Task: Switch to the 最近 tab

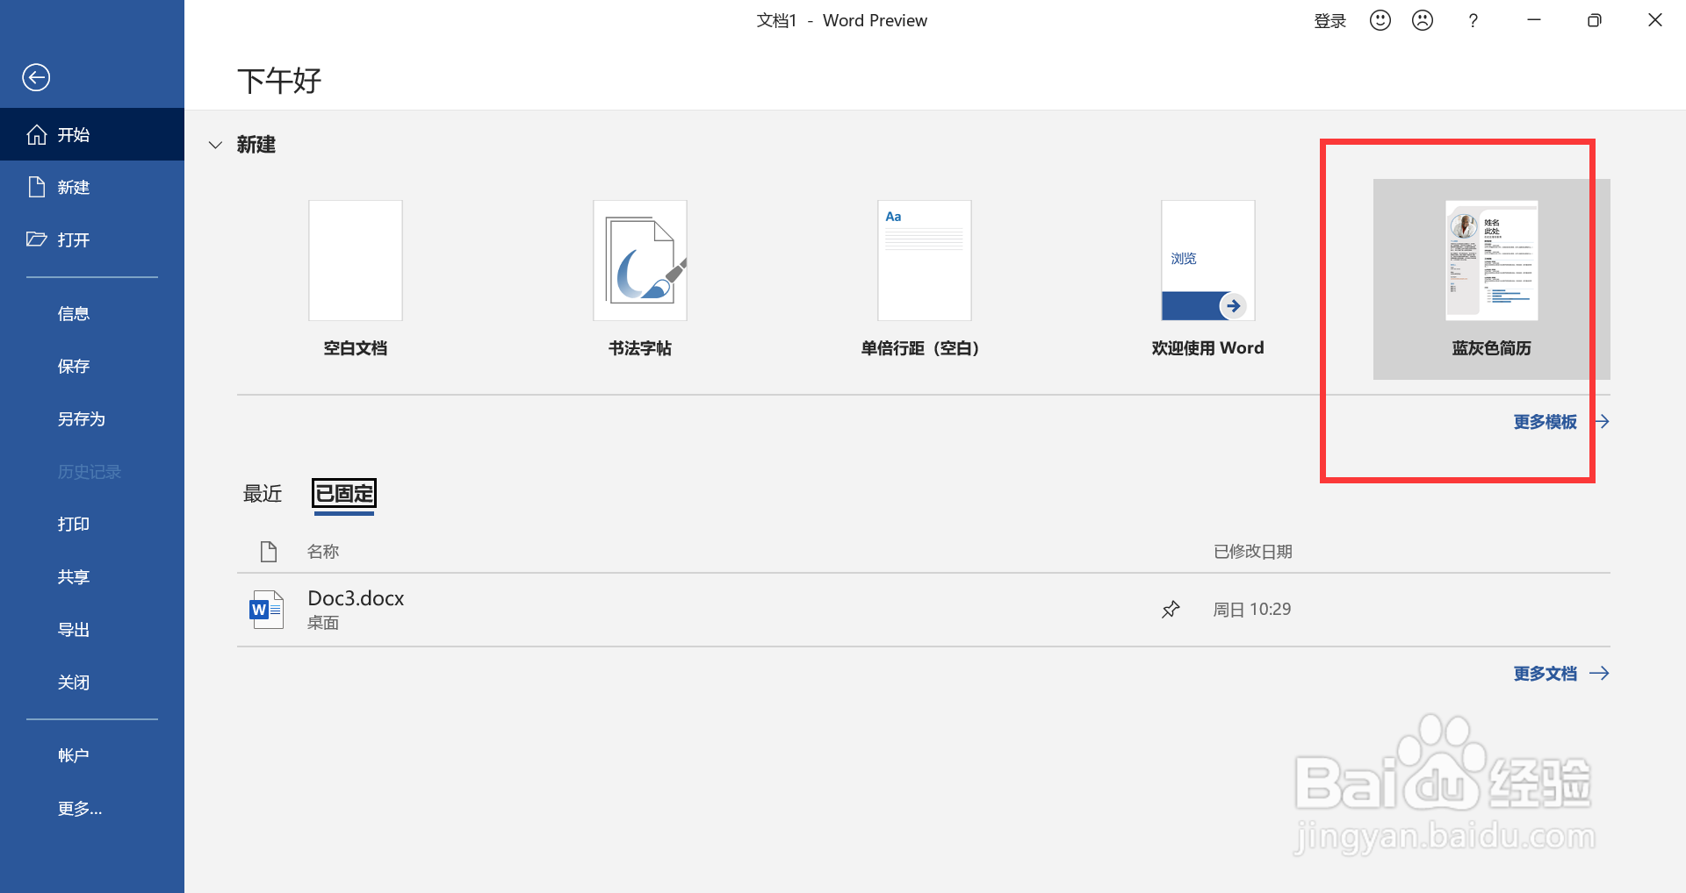Action: pyautogui.click(x=263, y=494)
